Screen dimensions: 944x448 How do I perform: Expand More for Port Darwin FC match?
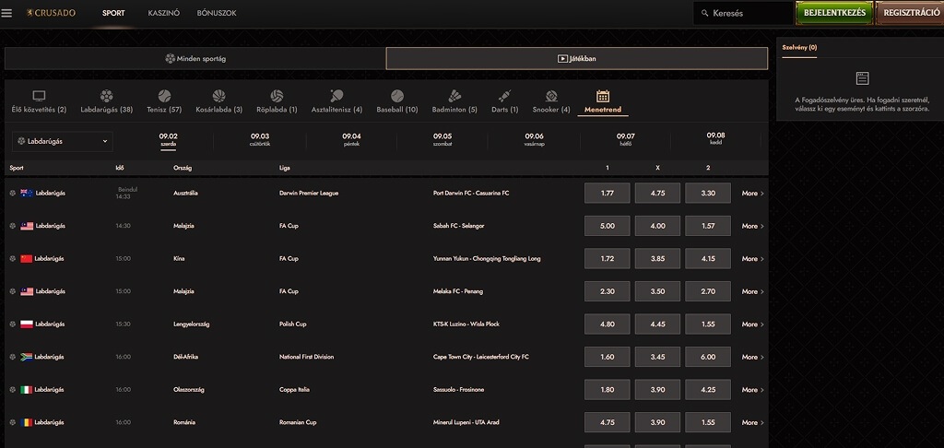(752, 194)
